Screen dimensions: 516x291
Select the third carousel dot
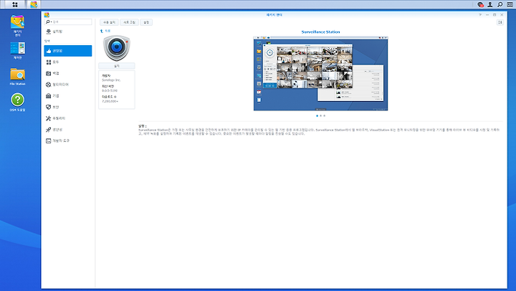pos(324,115)
